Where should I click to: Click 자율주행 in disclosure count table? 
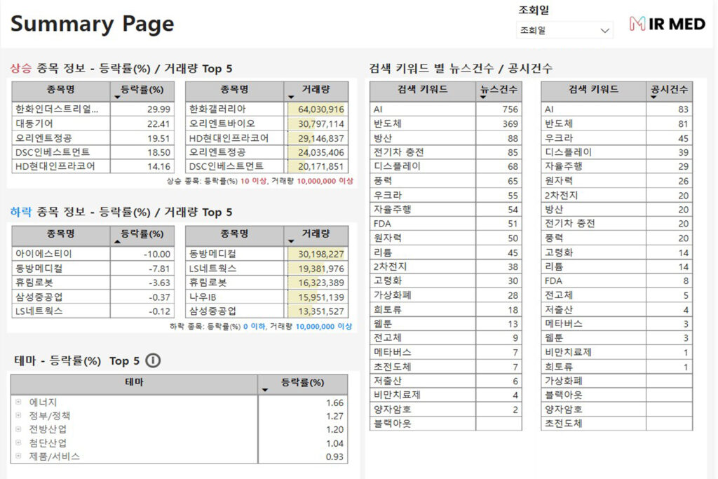[564, 166]
